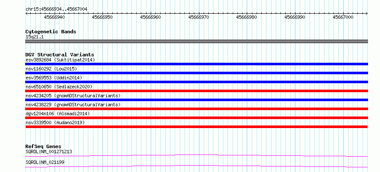Image resolution: width=380 pixels, height=172 pixels.
Task: Click the magenta line of SQRDL|NM_001271213
Action: (196, 155)
